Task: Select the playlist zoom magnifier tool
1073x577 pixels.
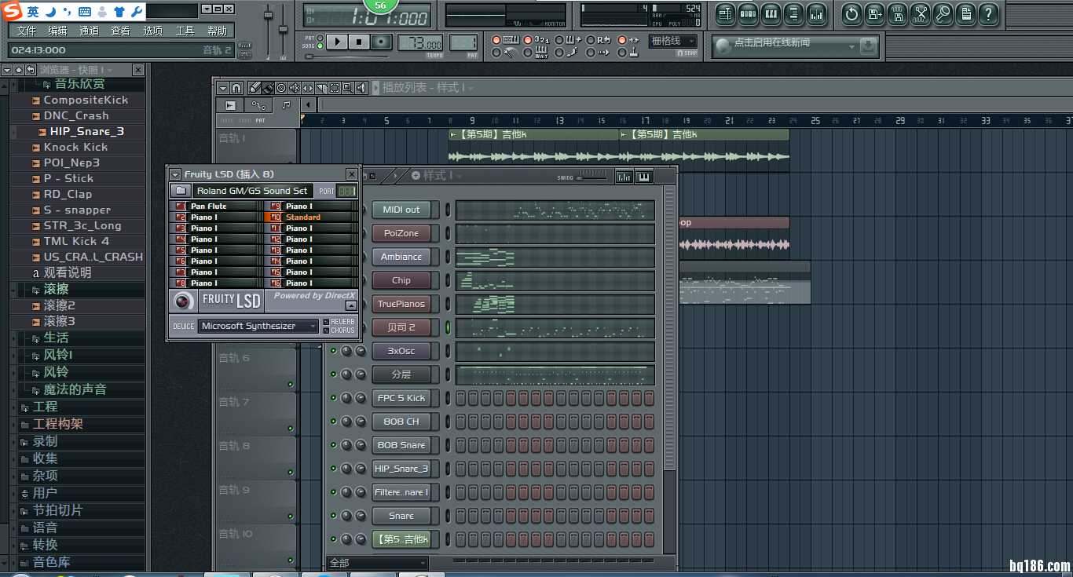Action: tap(347, 88)
